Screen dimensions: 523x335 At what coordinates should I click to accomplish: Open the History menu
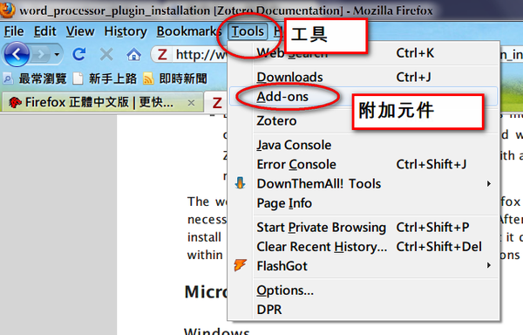pos(126,31)
